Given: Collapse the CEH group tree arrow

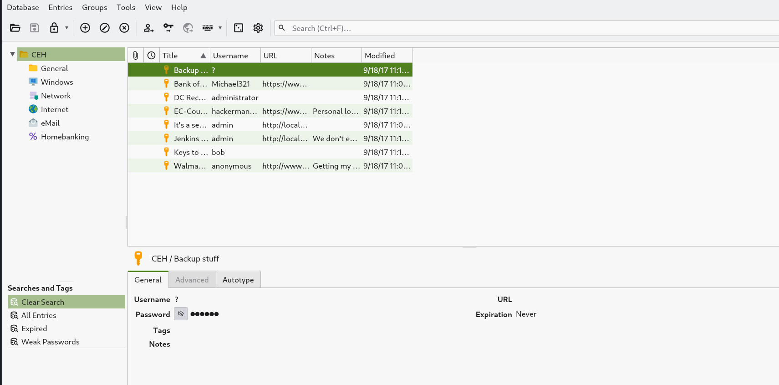Looking at the screenshot, I should click(12, 54).
